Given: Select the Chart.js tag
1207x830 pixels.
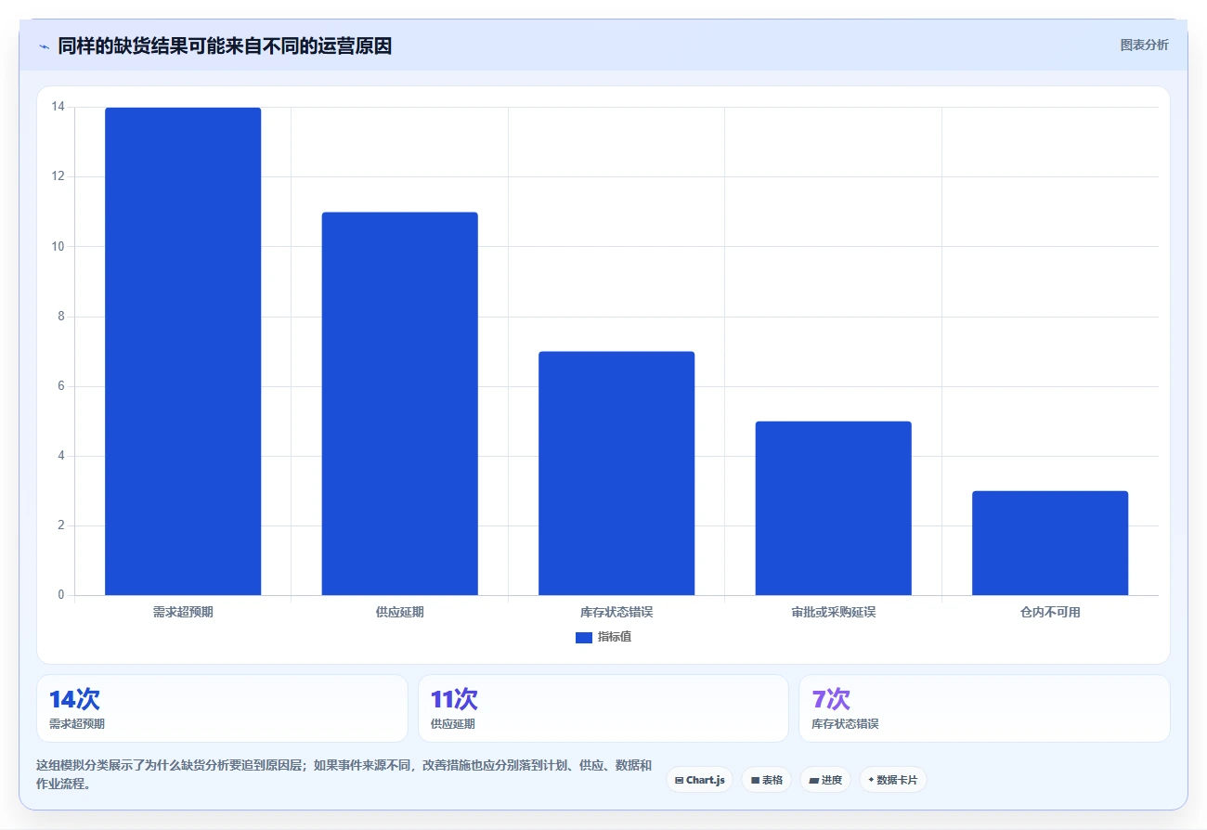Looking at the screenshot, I should [x=699, y=780].
